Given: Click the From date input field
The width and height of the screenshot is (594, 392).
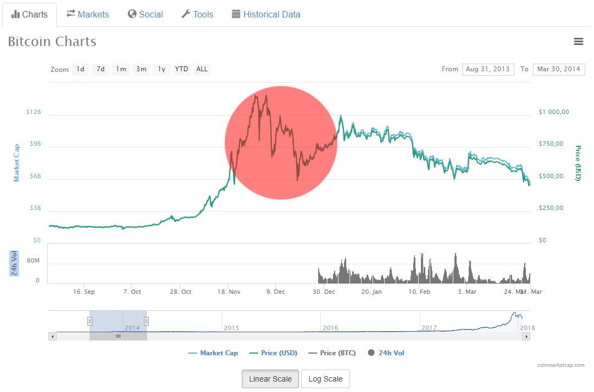Looking at the screenshot, I should tap(488, 69).
